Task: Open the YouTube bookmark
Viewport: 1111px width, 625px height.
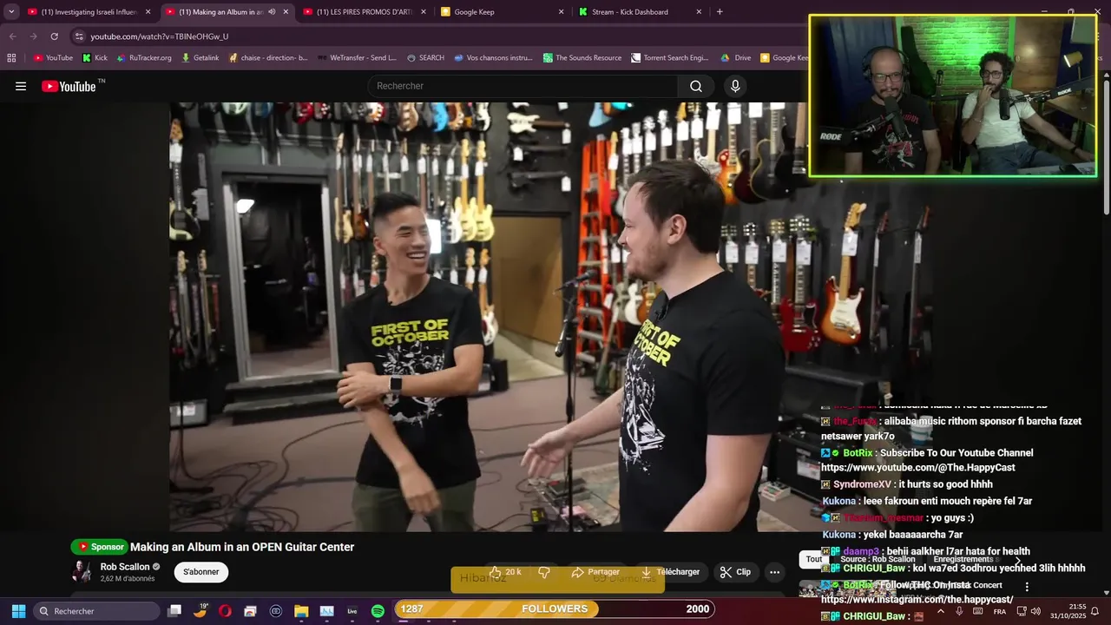Action: click(53, 58)
